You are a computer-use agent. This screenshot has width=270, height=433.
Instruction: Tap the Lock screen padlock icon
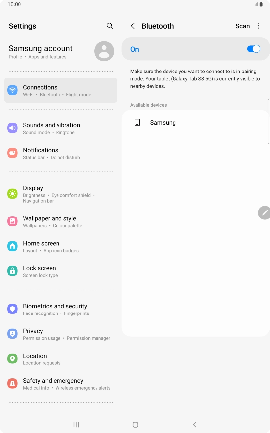tap(12, 271)
